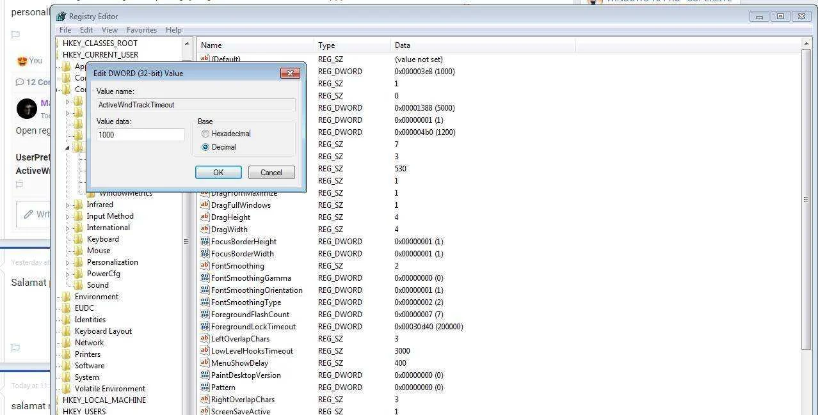818x415 pixels.
Task: Click the tree pane scroll up arrow
Action: point(188,44)
